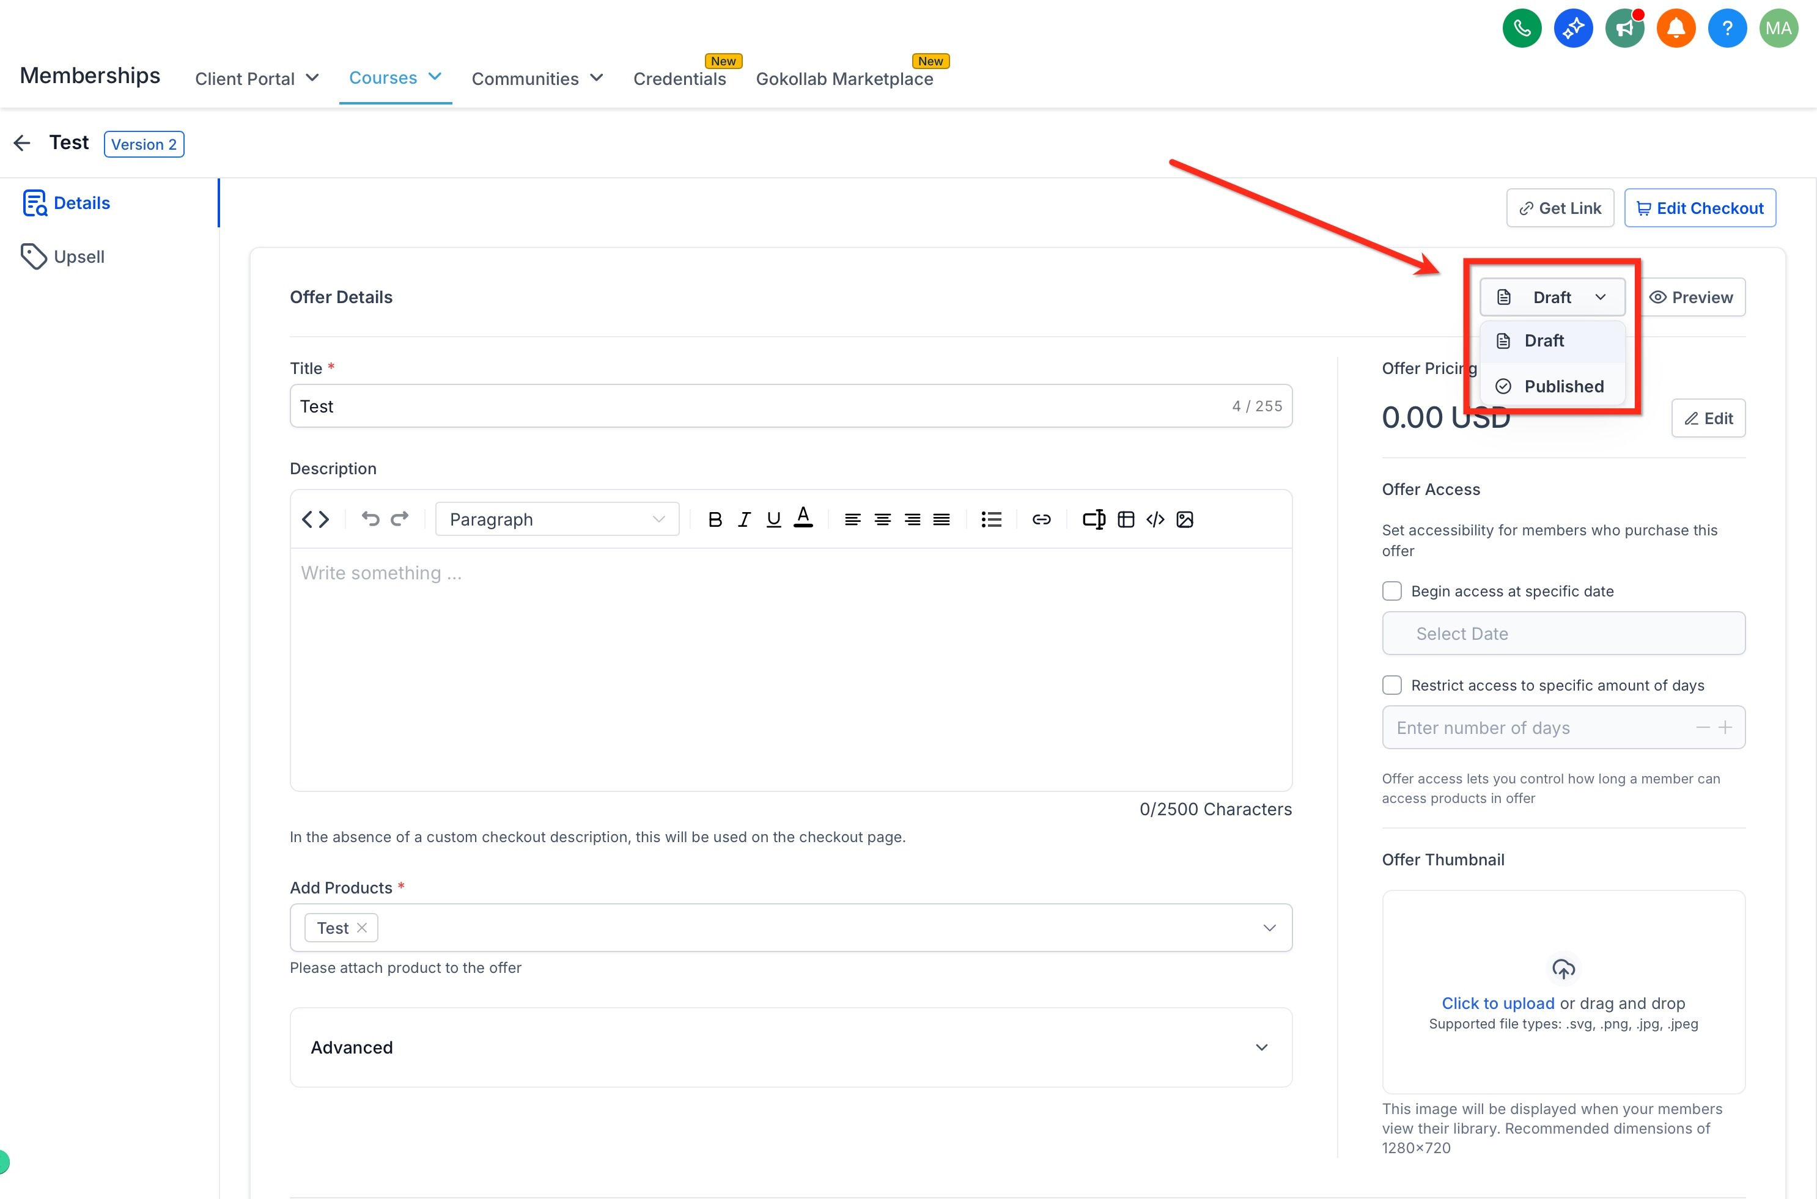Insert a custom value field icon
Image resolution: width=1817 pixels, height=1199 pixels.
pos(1093,519)
